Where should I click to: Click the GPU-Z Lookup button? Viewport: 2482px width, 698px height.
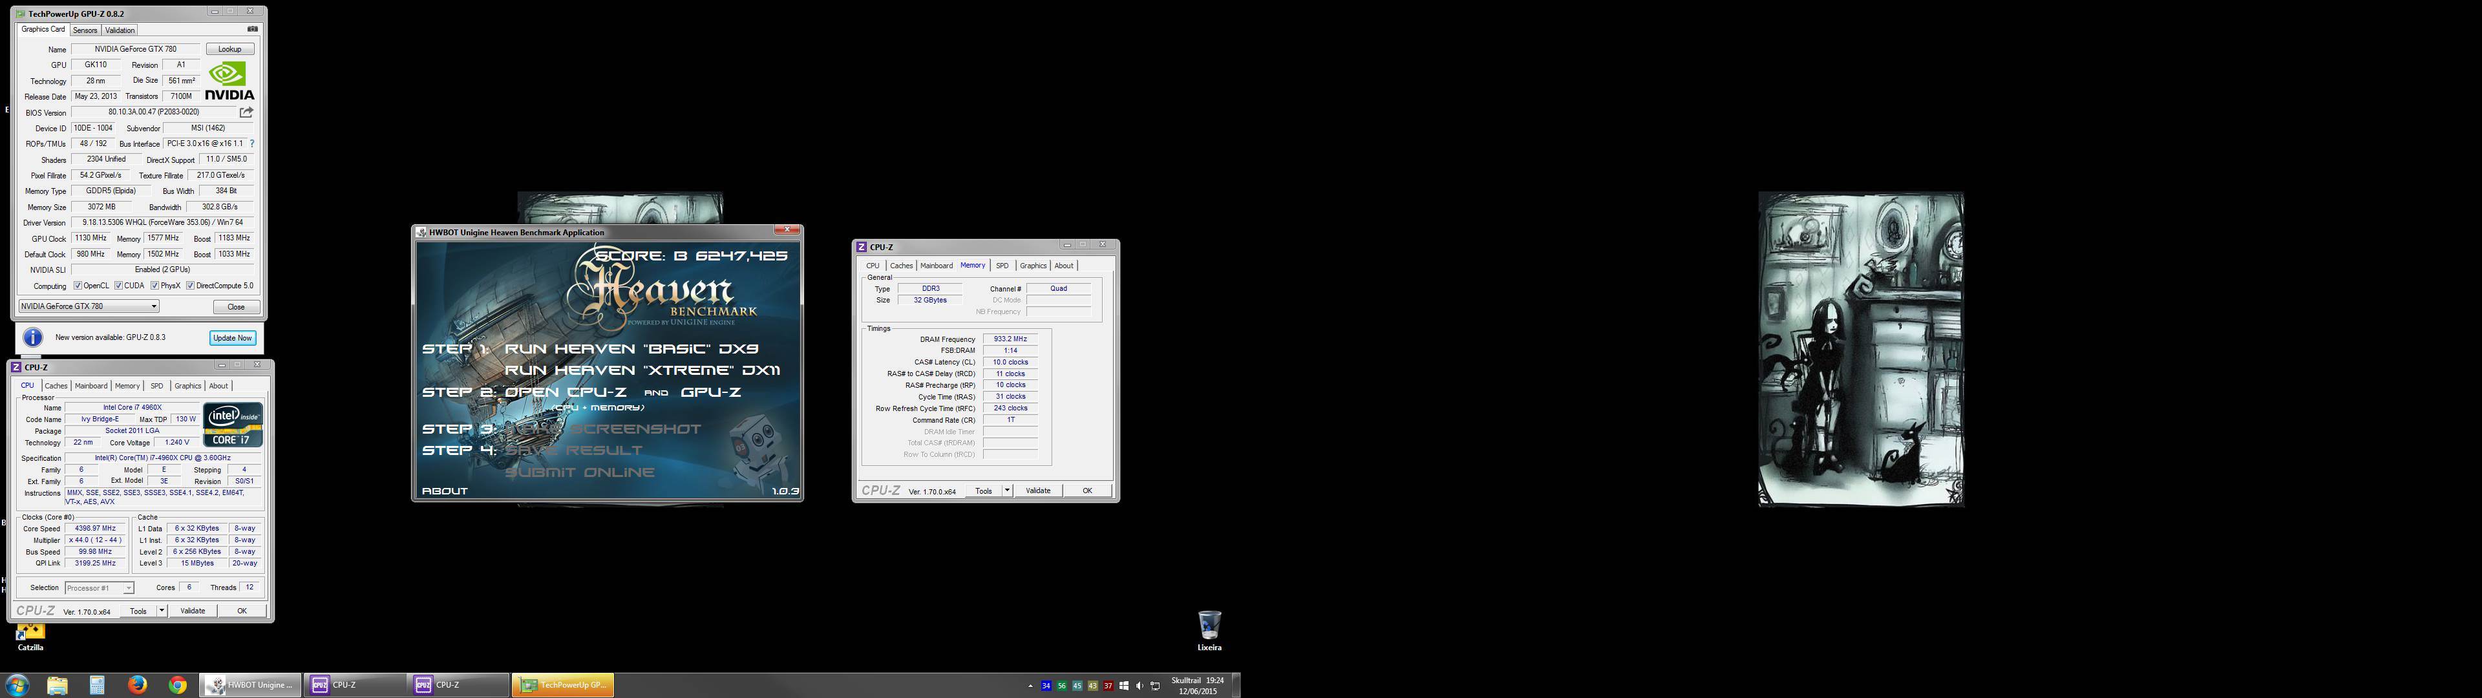(x=229, y=49)
